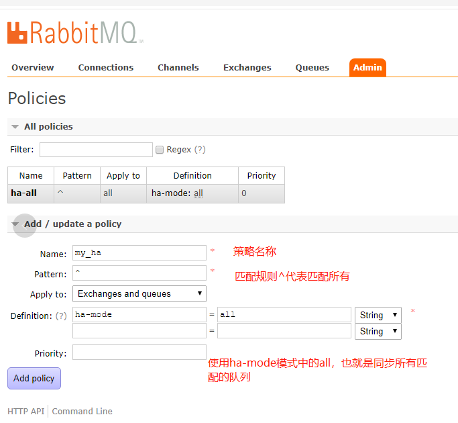Click the ha-mode definition key field

pyautogui.click(x=139, y=314)
